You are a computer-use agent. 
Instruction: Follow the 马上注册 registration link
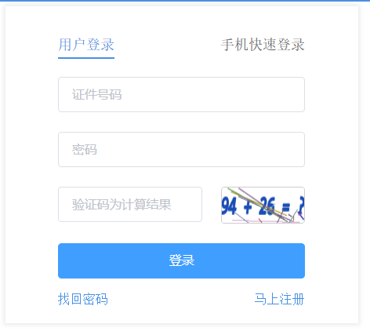[280, 299]
